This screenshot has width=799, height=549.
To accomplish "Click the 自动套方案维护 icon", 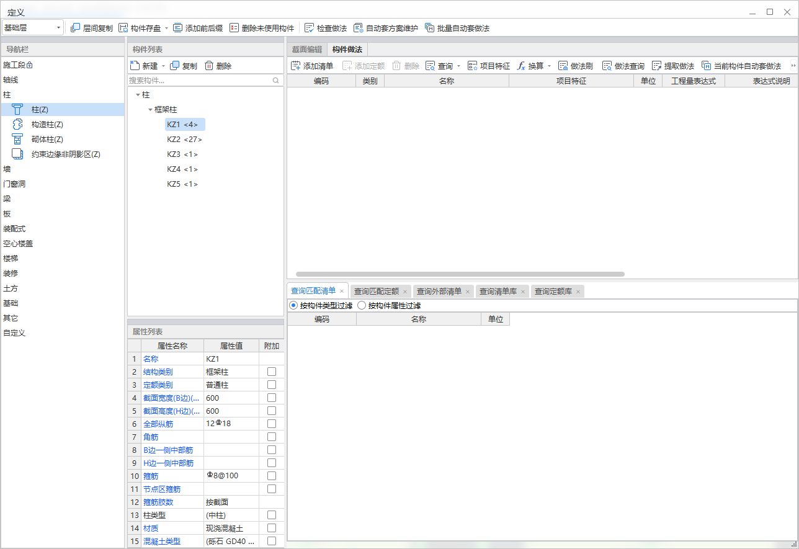I will (x=358, y=28).
